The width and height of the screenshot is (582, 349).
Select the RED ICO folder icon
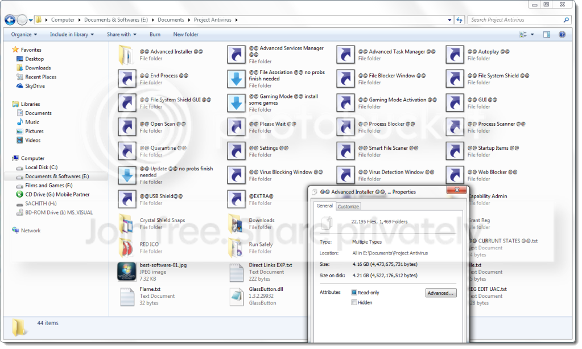(126, 248)
